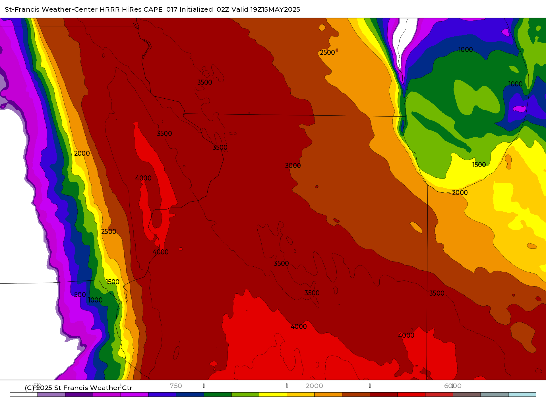
Task: Click the lime green colorbar swatch
Action: point(245,395)
